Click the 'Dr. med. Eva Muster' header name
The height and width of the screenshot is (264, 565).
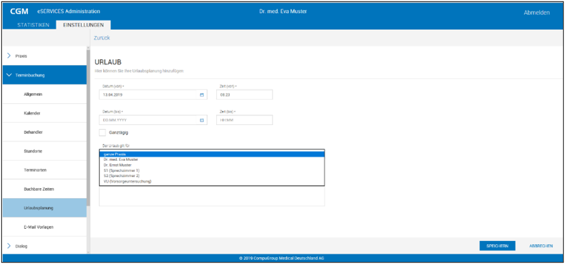pyautogui.click(x=283, y=12)
